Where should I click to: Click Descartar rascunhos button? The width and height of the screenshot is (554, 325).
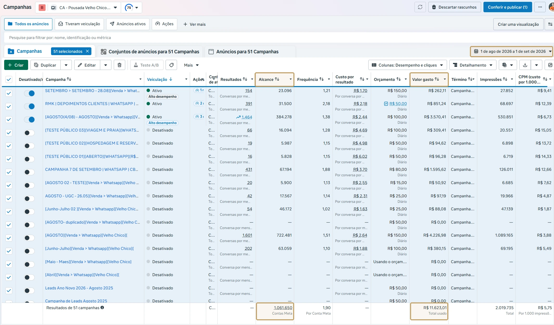(454, 7)
